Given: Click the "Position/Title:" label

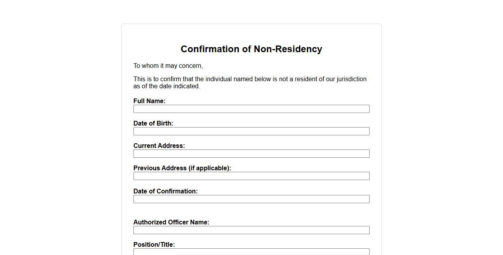Looking at the screenshot, I should [154, 244].
